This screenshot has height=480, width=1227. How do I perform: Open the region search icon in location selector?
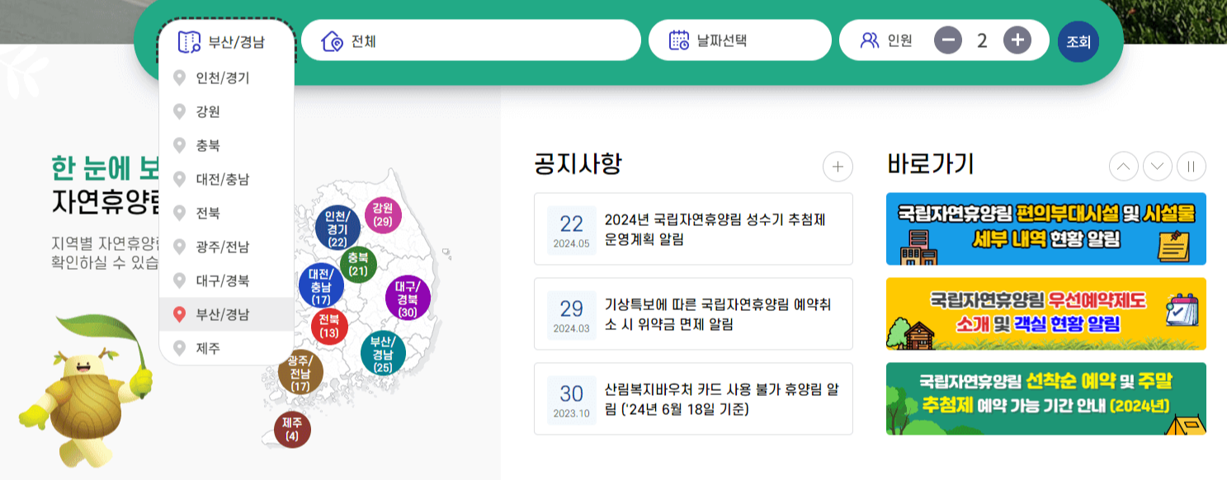click(186, 39)
